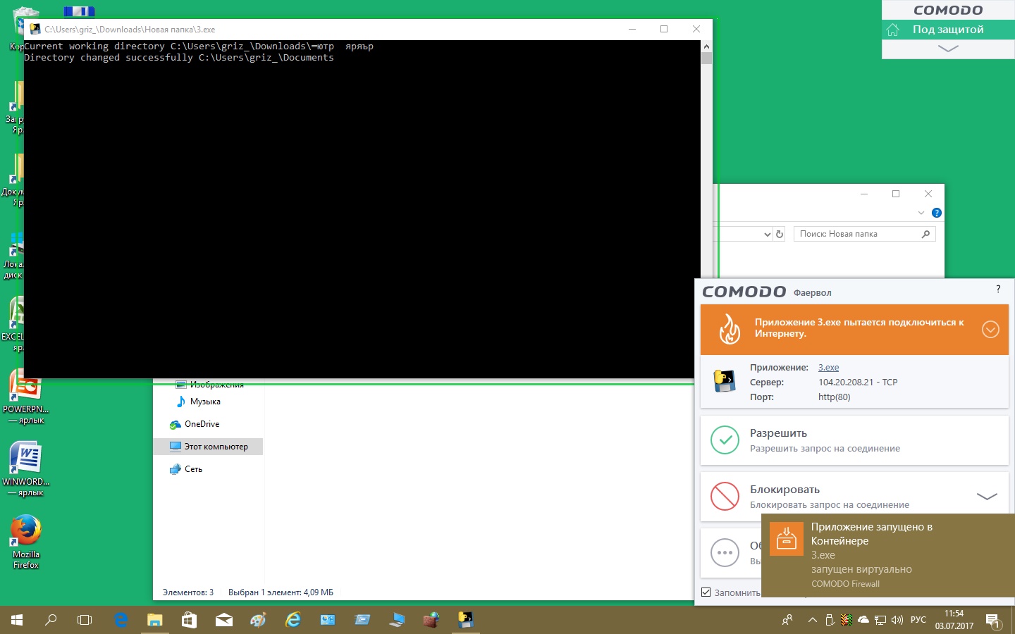Switch to 3.exe console on taskbar

(466, 620)
